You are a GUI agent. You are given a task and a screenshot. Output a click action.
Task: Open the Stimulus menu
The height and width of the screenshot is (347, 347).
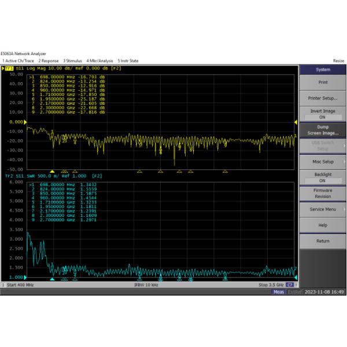pyautogui.click(x=72, y=61)
